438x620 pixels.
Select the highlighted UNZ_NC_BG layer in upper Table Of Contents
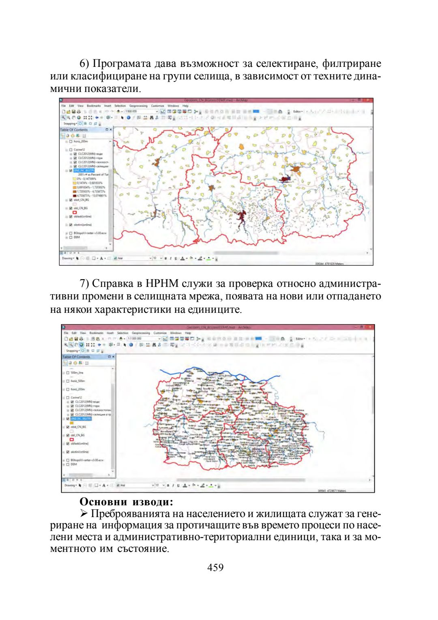coord(84,171)
